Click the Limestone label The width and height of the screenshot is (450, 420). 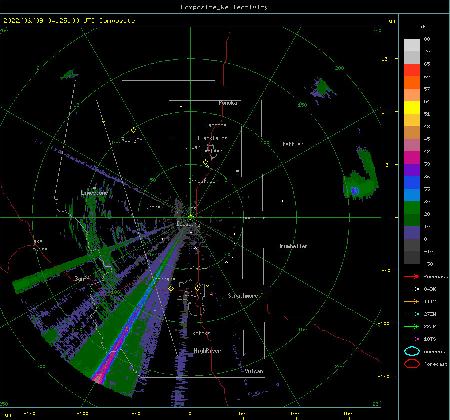point(94,193)
